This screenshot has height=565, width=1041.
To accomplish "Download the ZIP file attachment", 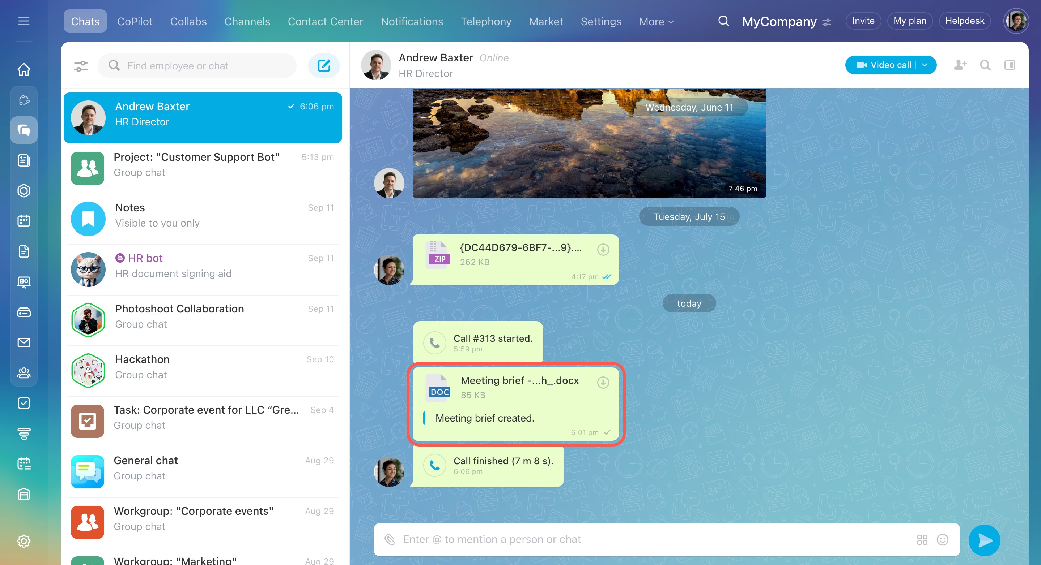I will pyautogui.click(x=603, y=249).
